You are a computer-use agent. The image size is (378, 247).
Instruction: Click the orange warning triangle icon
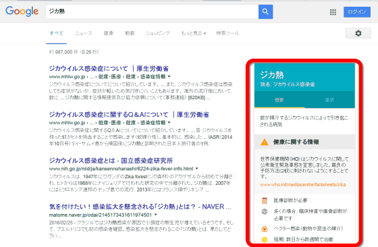(265, 142)
